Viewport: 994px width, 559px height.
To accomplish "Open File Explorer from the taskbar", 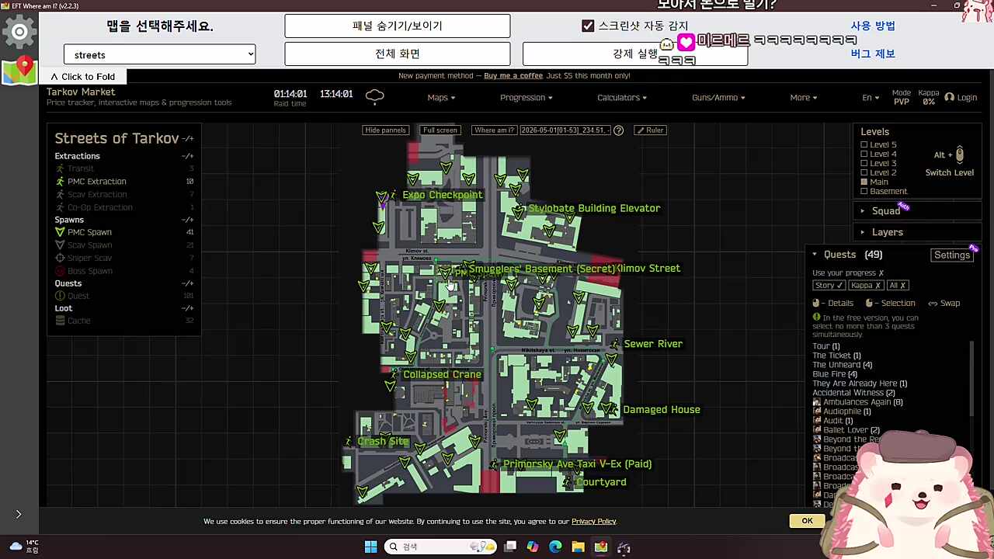I will [x=578, y=547].
